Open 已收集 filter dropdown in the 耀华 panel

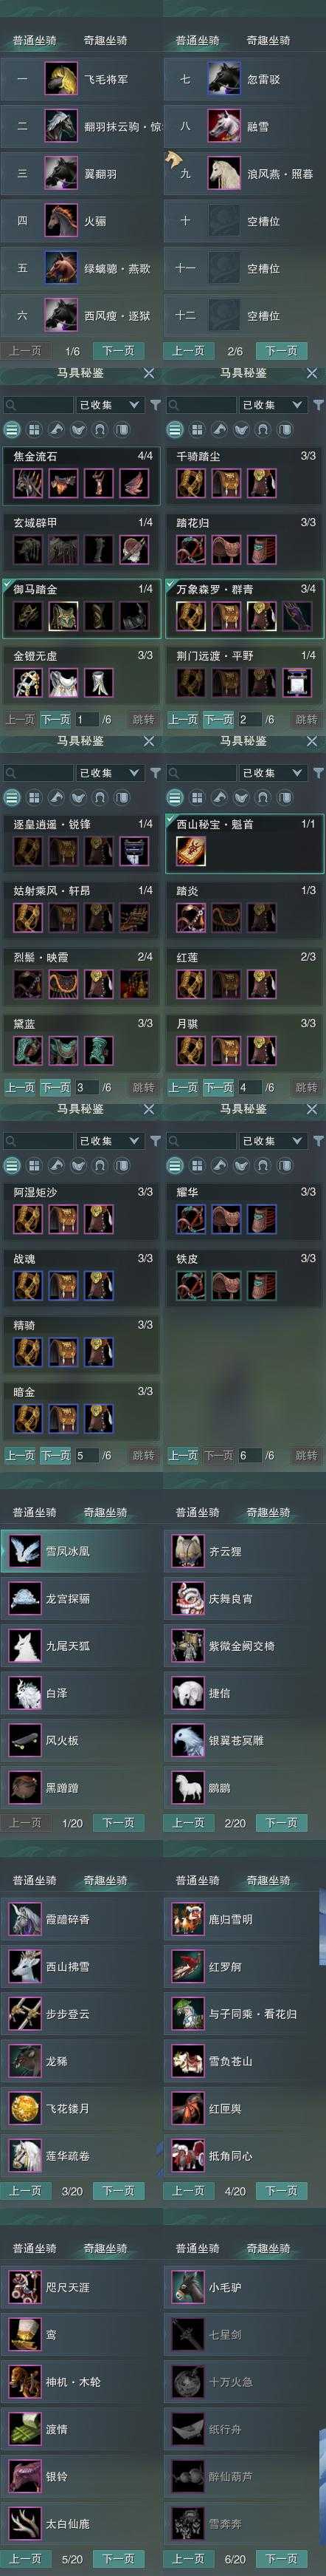tap(273, 1141)
